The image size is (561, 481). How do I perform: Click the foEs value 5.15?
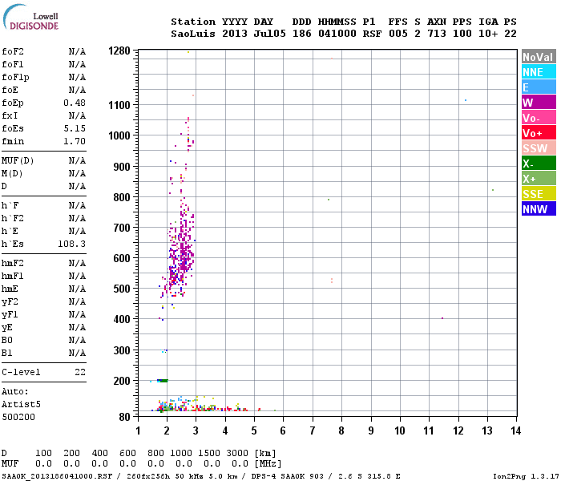(x=75, y=128)
